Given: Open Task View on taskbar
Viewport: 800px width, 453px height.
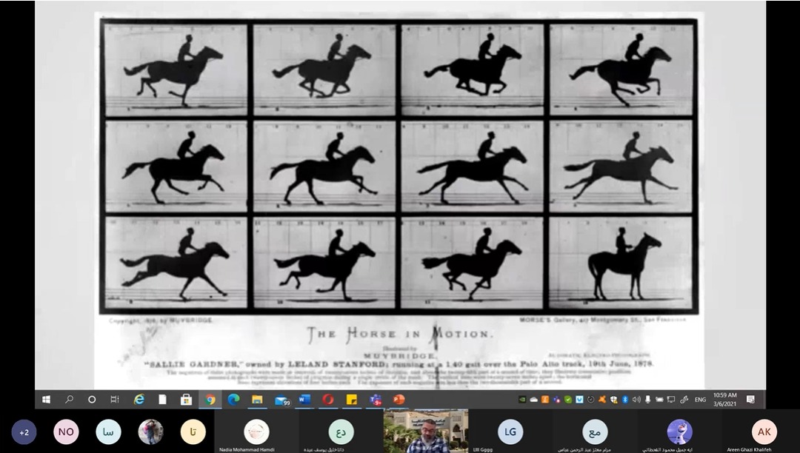Looking at the screenshot, I should pos(115,400).
